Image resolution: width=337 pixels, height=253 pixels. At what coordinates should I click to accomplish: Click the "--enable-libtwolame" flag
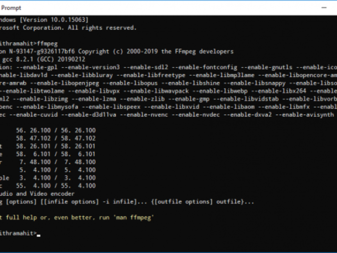pos(32,91)
